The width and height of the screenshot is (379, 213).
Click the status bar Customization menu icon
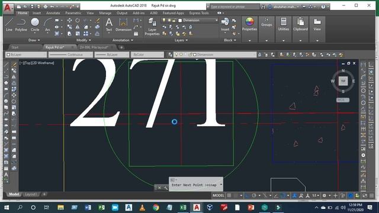tap(371, 195)
